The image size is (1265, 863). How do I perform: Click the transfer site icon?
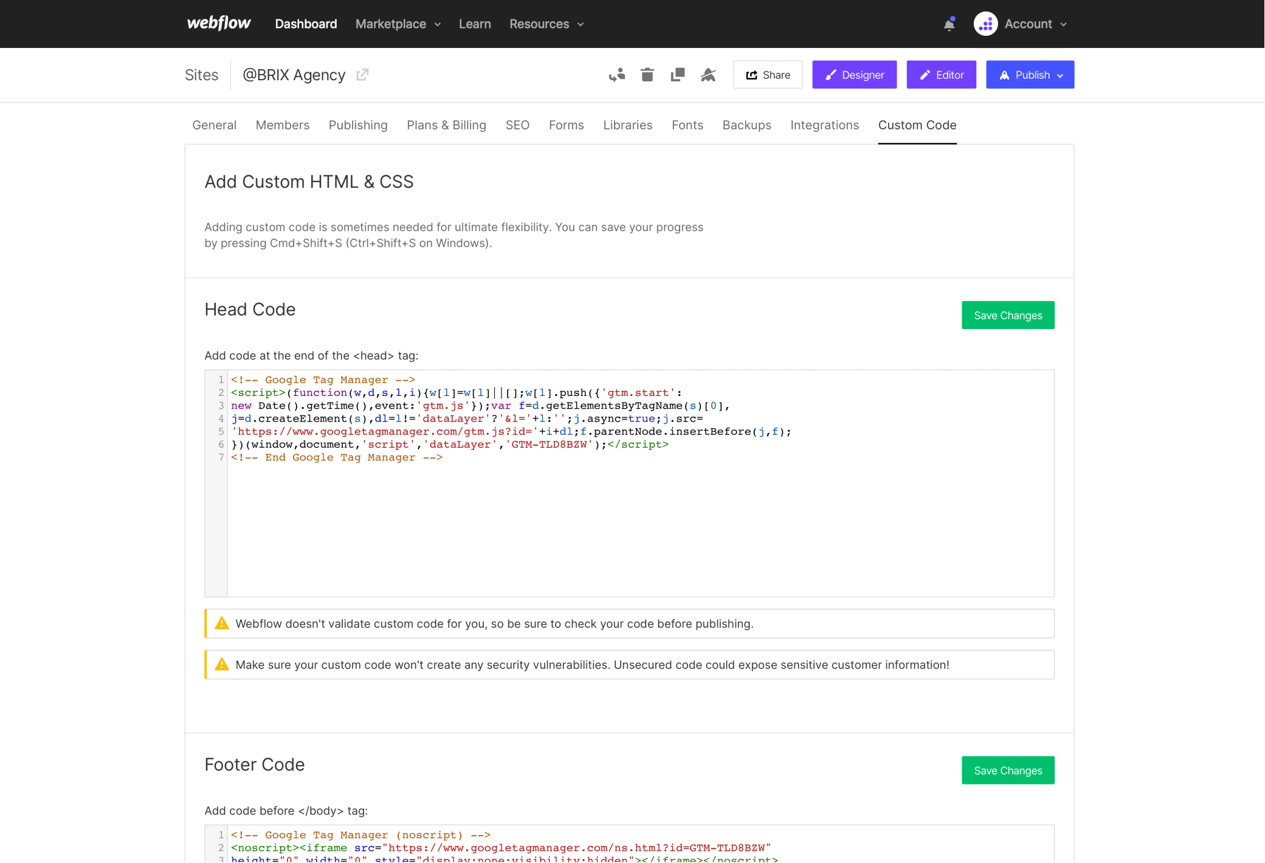[617, 75]
